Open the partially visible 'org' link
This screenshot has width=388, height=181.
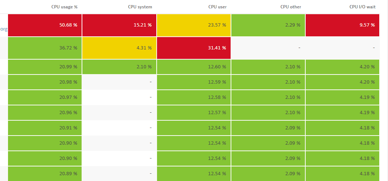point(4,29)
